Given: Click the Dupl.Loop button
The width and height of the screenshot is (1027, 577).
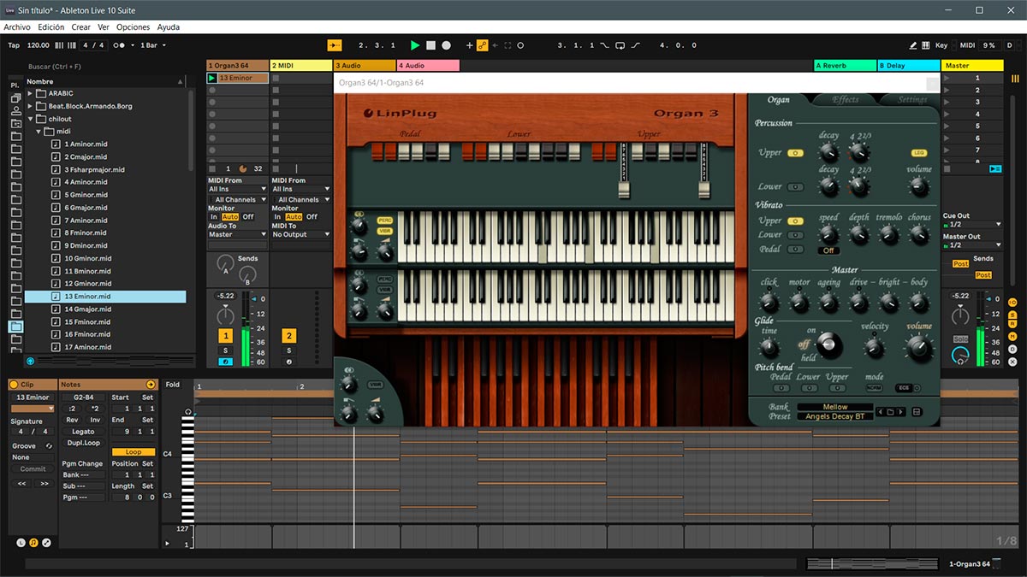Looking at the screenshot, I should (x=83, y=443).
